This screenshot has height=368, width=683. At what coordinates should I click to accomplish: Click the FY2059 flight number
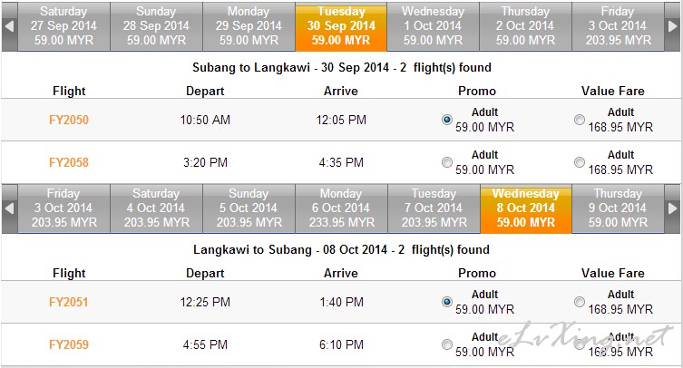(x=69, y=344)
